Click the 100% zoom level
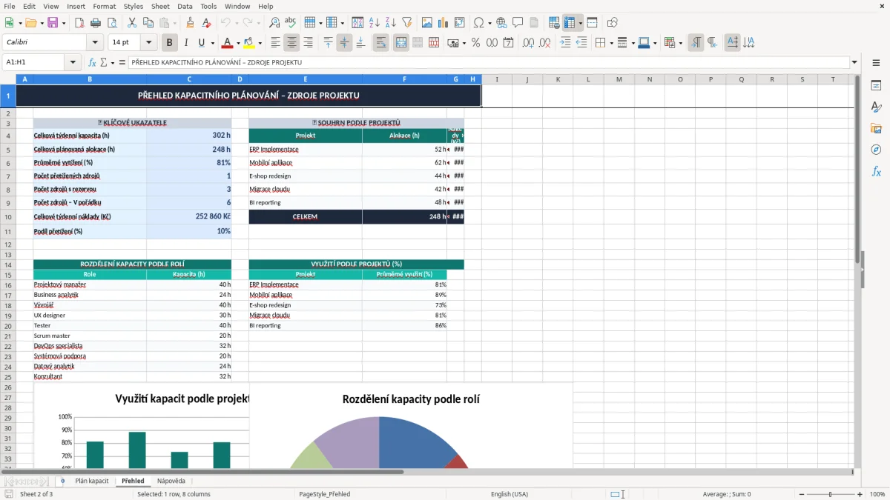This screenshot has width=890, height=500. (x=877, y=494)
